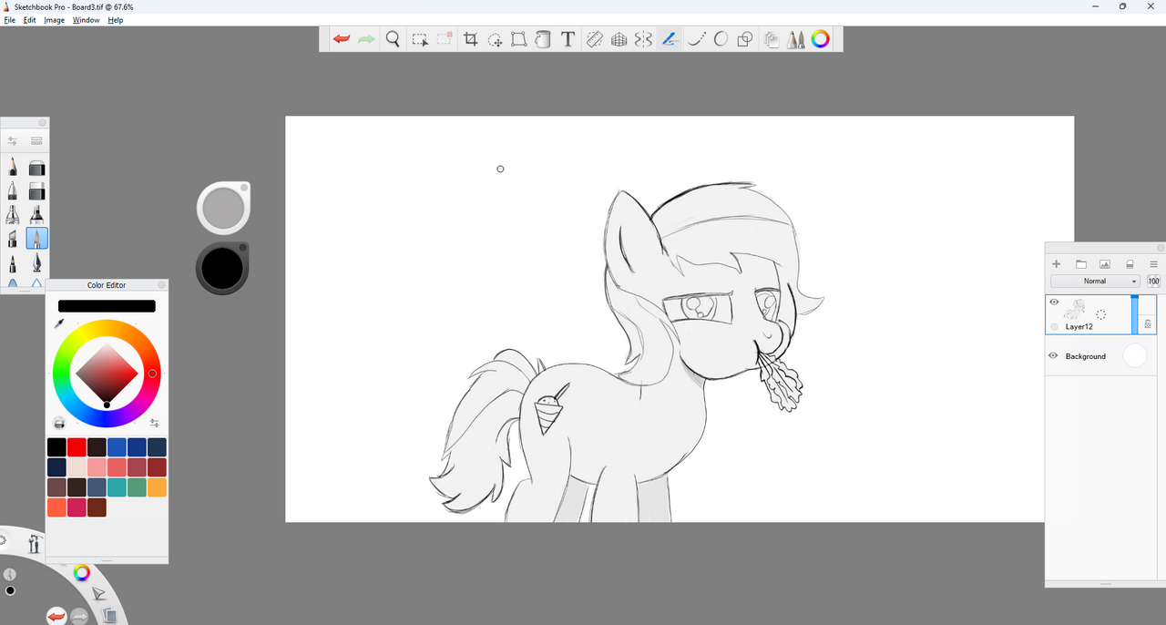This screenshot has height=625, width=1166.
Task: Click the black color puck
Action: (x=222, y=268)
